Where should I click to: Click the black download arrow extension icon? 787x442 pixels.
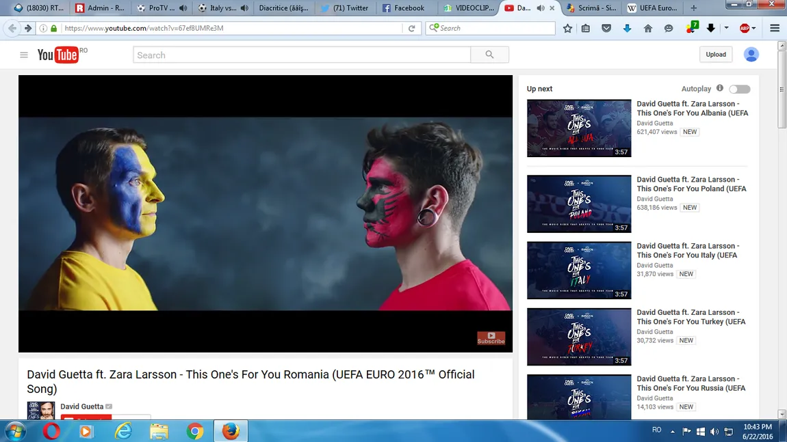tap(711, 28)
